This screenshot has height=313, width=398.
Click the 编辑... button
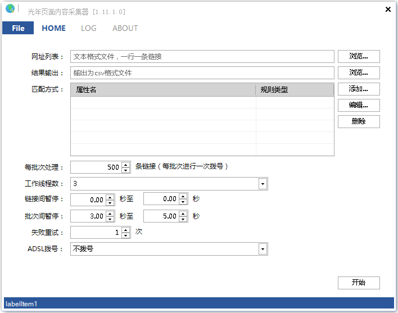point(359,105)
